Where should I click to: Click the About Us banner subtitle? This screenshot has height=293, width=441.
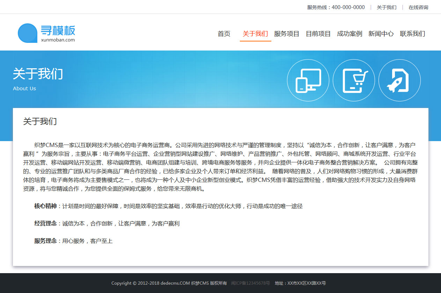[24, 88]
